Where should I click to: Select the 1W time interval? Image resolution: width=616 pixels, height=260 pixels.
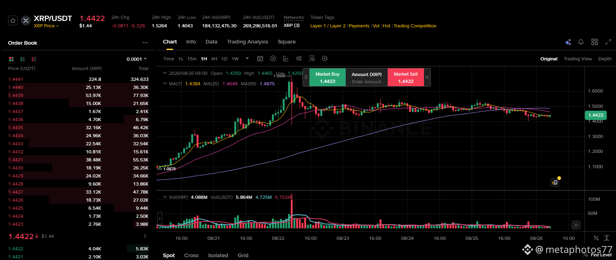pos(235,59)
